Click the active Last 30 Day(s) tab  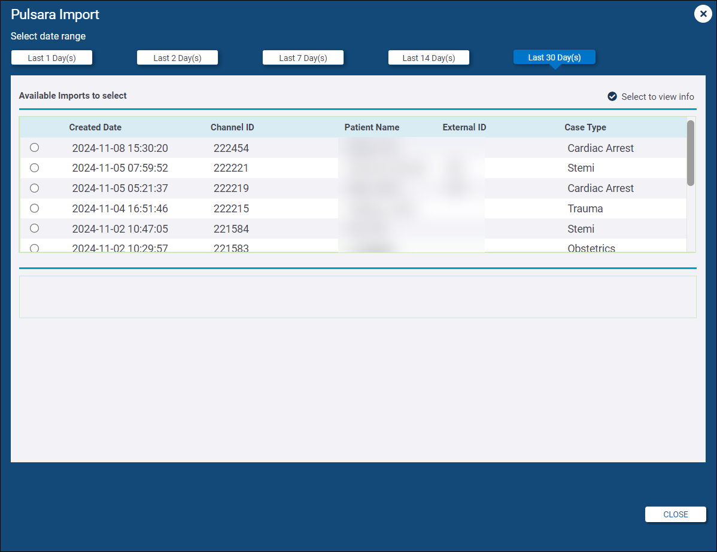pos(554,57)
